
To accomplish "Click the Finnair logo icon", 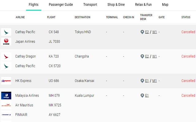I will (x=6, y=115).
